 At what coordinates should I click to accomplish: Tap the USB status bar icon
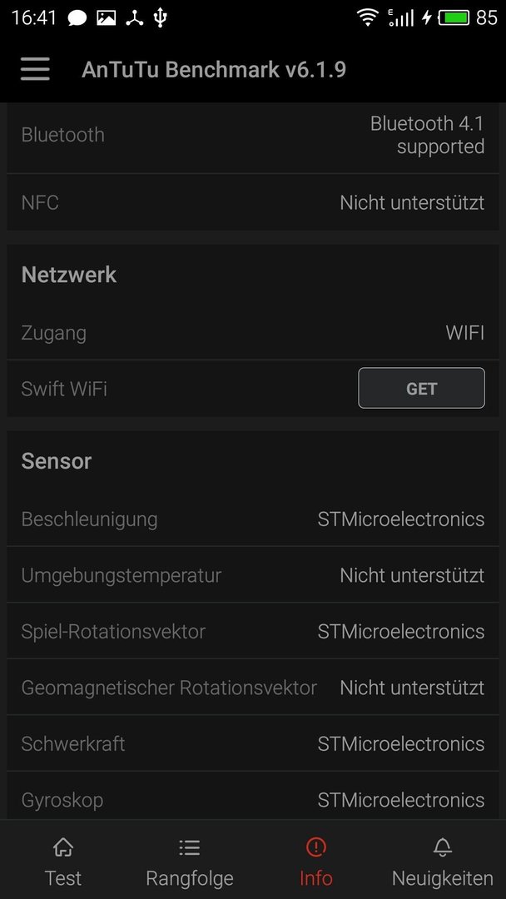[x=161, y=17]
